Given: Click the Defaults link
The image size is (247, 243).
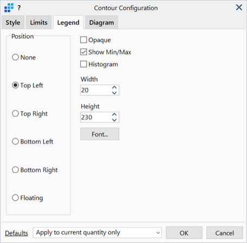Looking at the screenshot, I should click(x=16, y=233).
